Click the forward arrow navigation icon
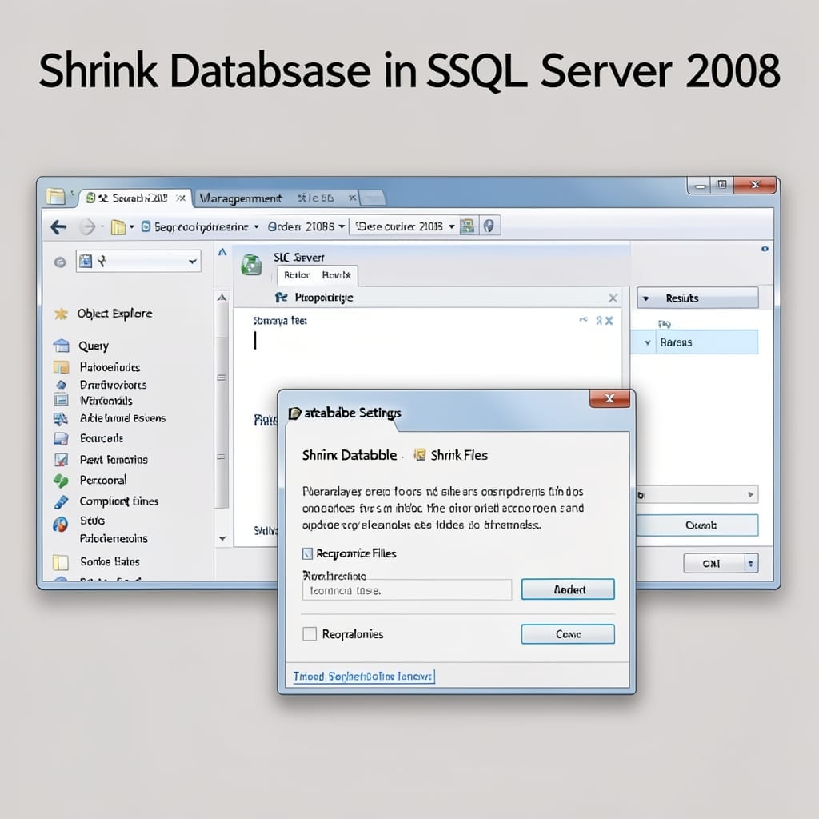Viewport: 819px width, 819px height. (87, 226)
